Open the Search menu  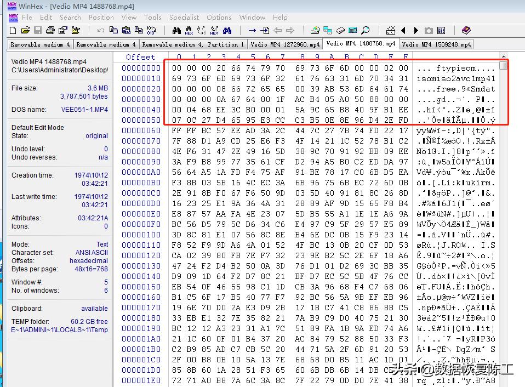tap(70, 18)
